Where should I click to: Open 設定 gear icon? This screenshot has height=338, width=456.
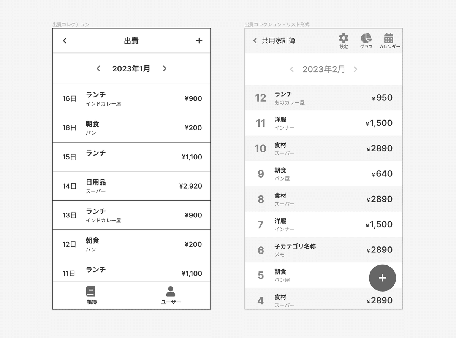[344, 41]
